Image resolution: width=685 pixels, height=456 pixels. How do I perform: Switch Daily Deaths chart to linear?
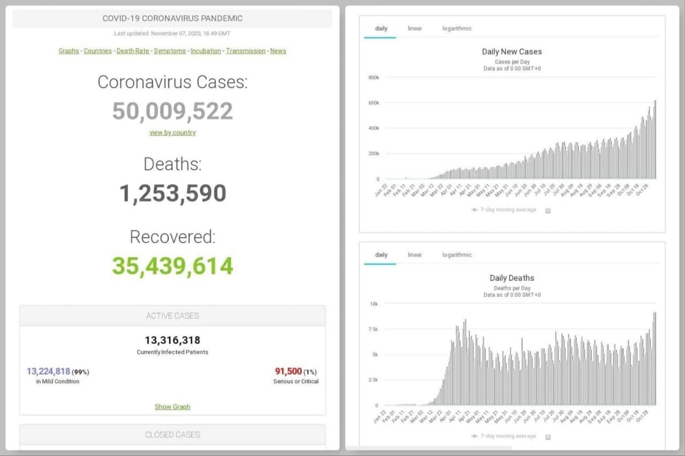point(415,255)
